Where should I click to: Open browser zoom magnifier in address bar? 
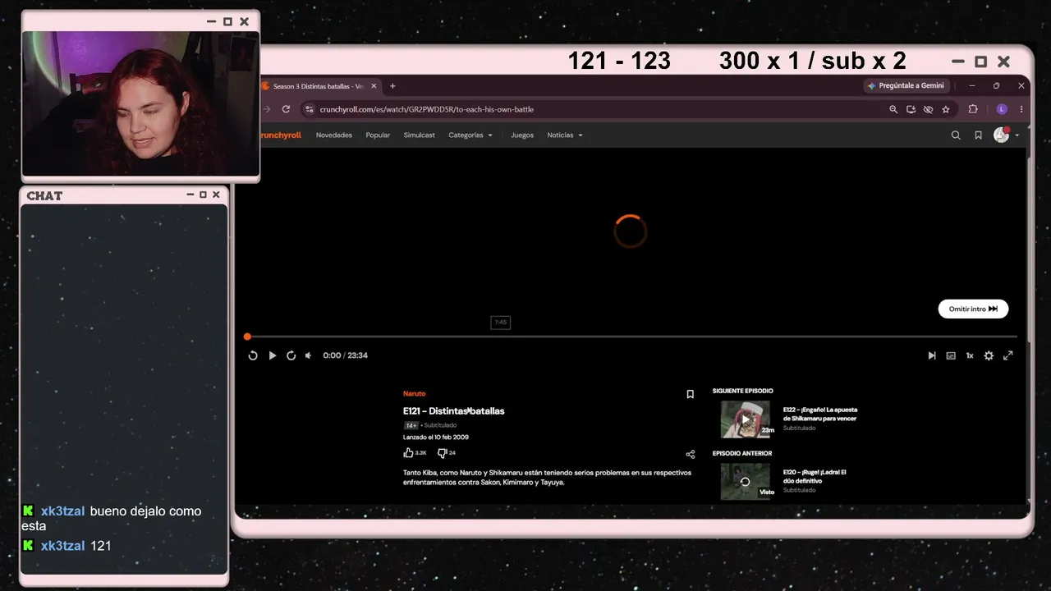[x=893, y=109]
